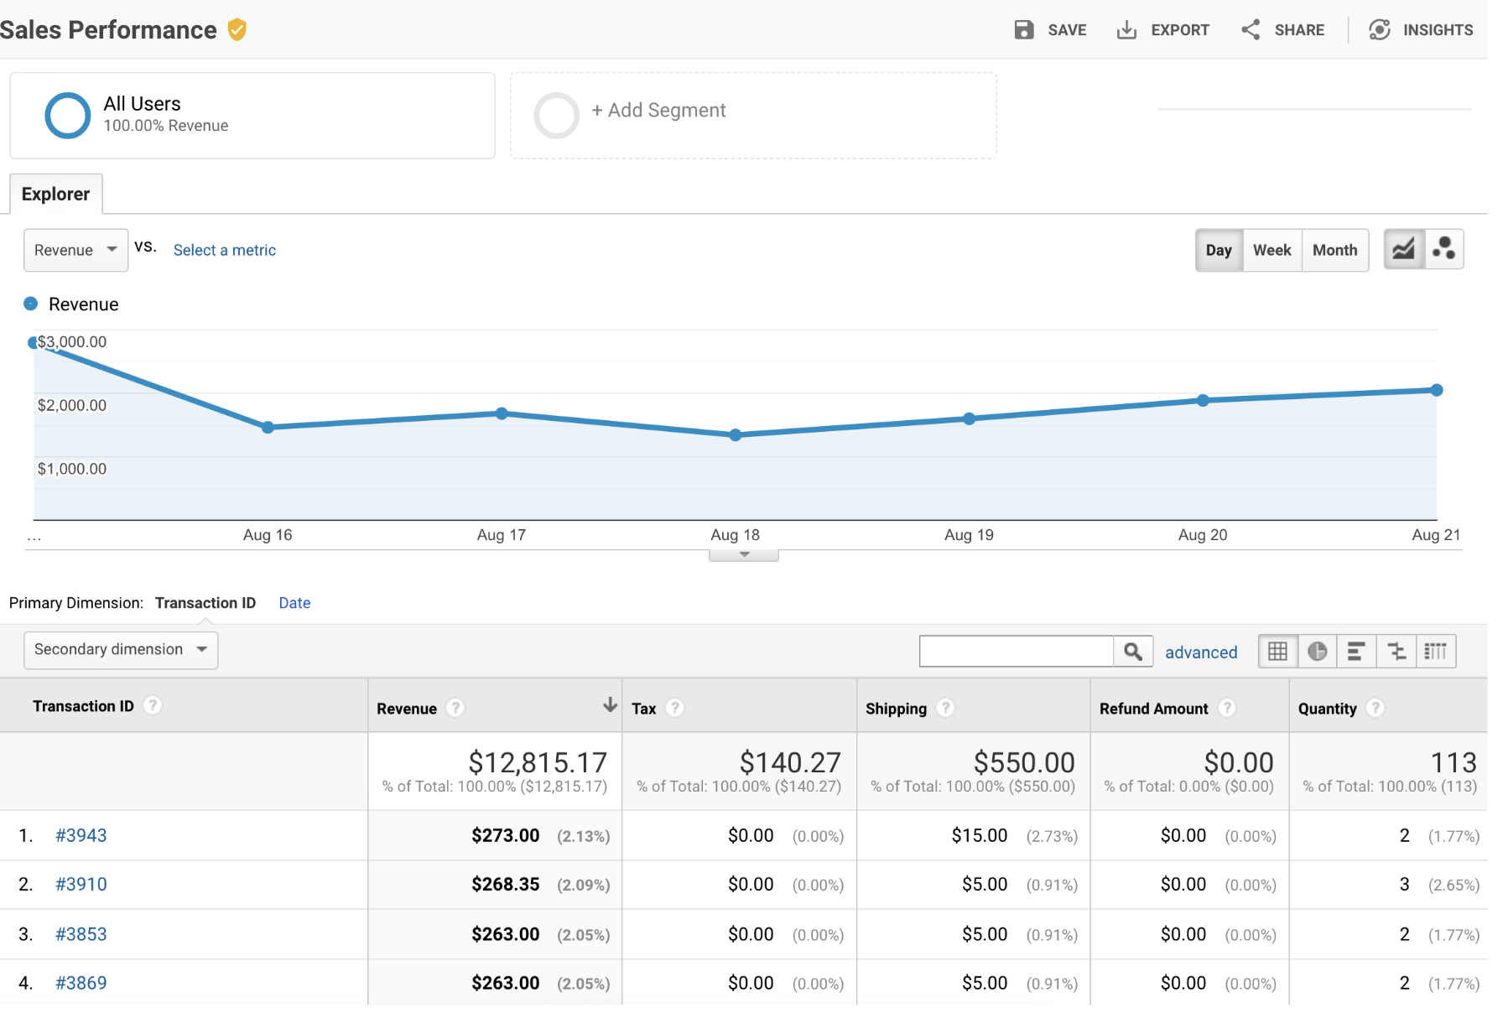Click the INSIGHTS button label
This screenshot has height=1013, width=1508.
[x=1438, y=30]
